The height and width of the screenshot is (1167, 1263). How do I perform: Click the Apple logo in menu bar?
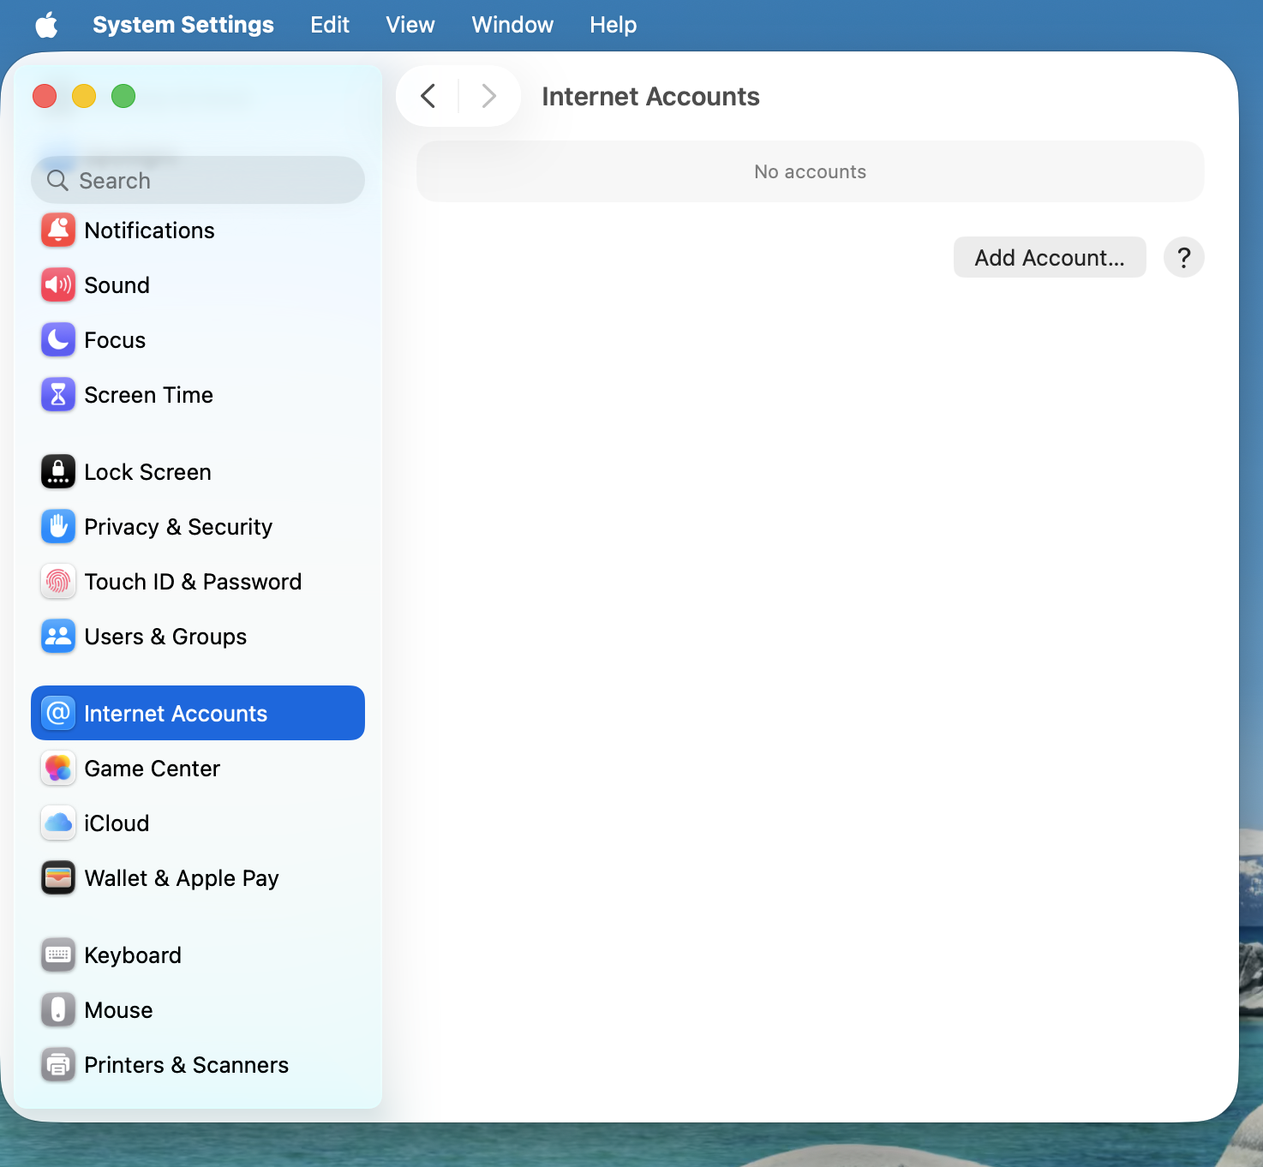click(x=47, y=24)
